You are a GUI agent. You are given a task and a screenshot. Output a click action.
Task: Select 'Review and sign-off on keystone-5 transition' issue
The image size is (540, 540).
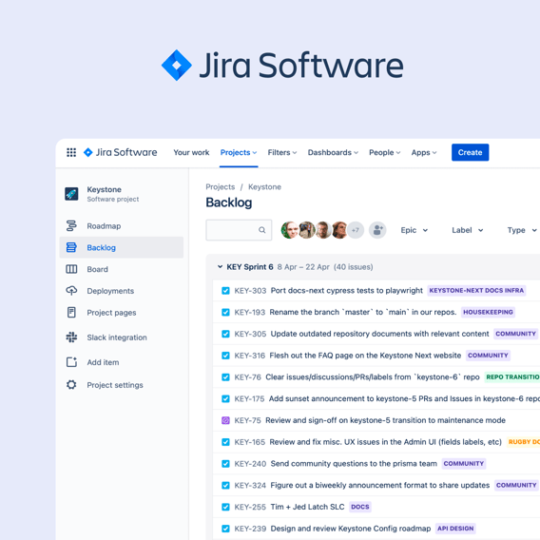(x=385, y=420)
